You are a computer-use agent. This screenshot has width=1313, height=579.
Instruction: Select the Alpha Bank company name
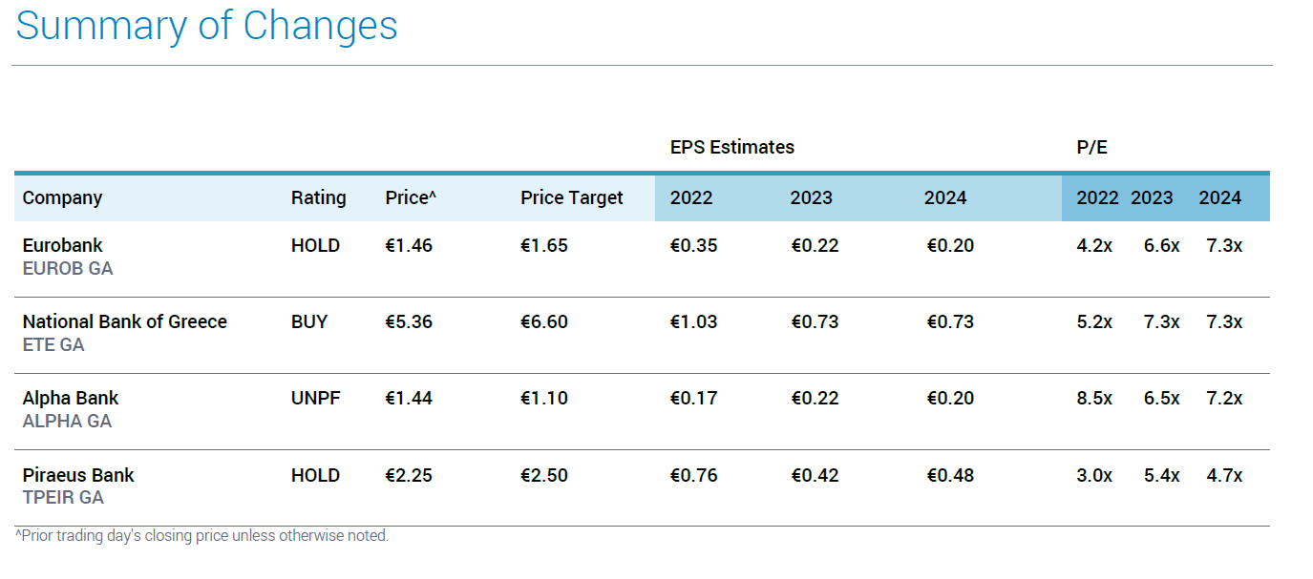tap(71, 398)
